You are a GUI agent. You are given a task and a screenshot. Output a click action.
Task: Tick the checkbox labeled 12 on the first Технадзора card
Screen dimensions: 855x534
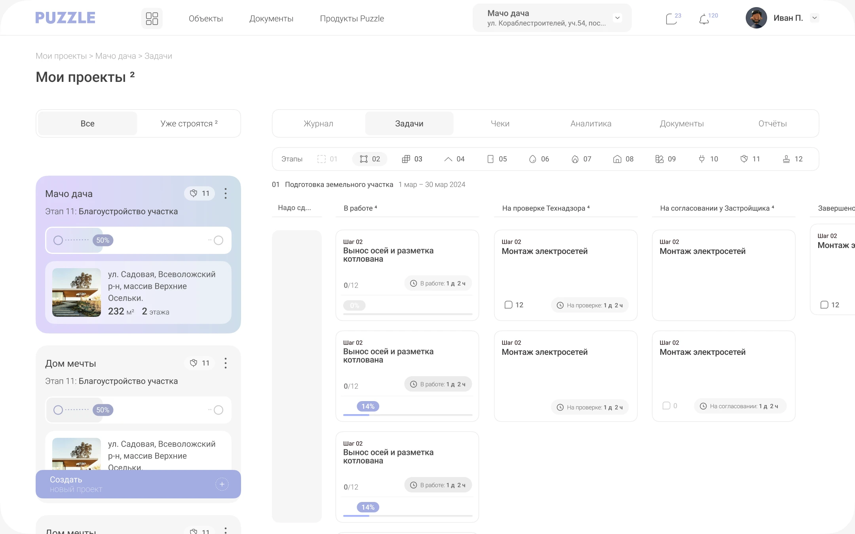point(509,305)
